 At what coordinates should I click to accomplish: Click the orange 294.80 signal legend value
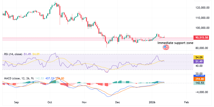pos(60,78)
